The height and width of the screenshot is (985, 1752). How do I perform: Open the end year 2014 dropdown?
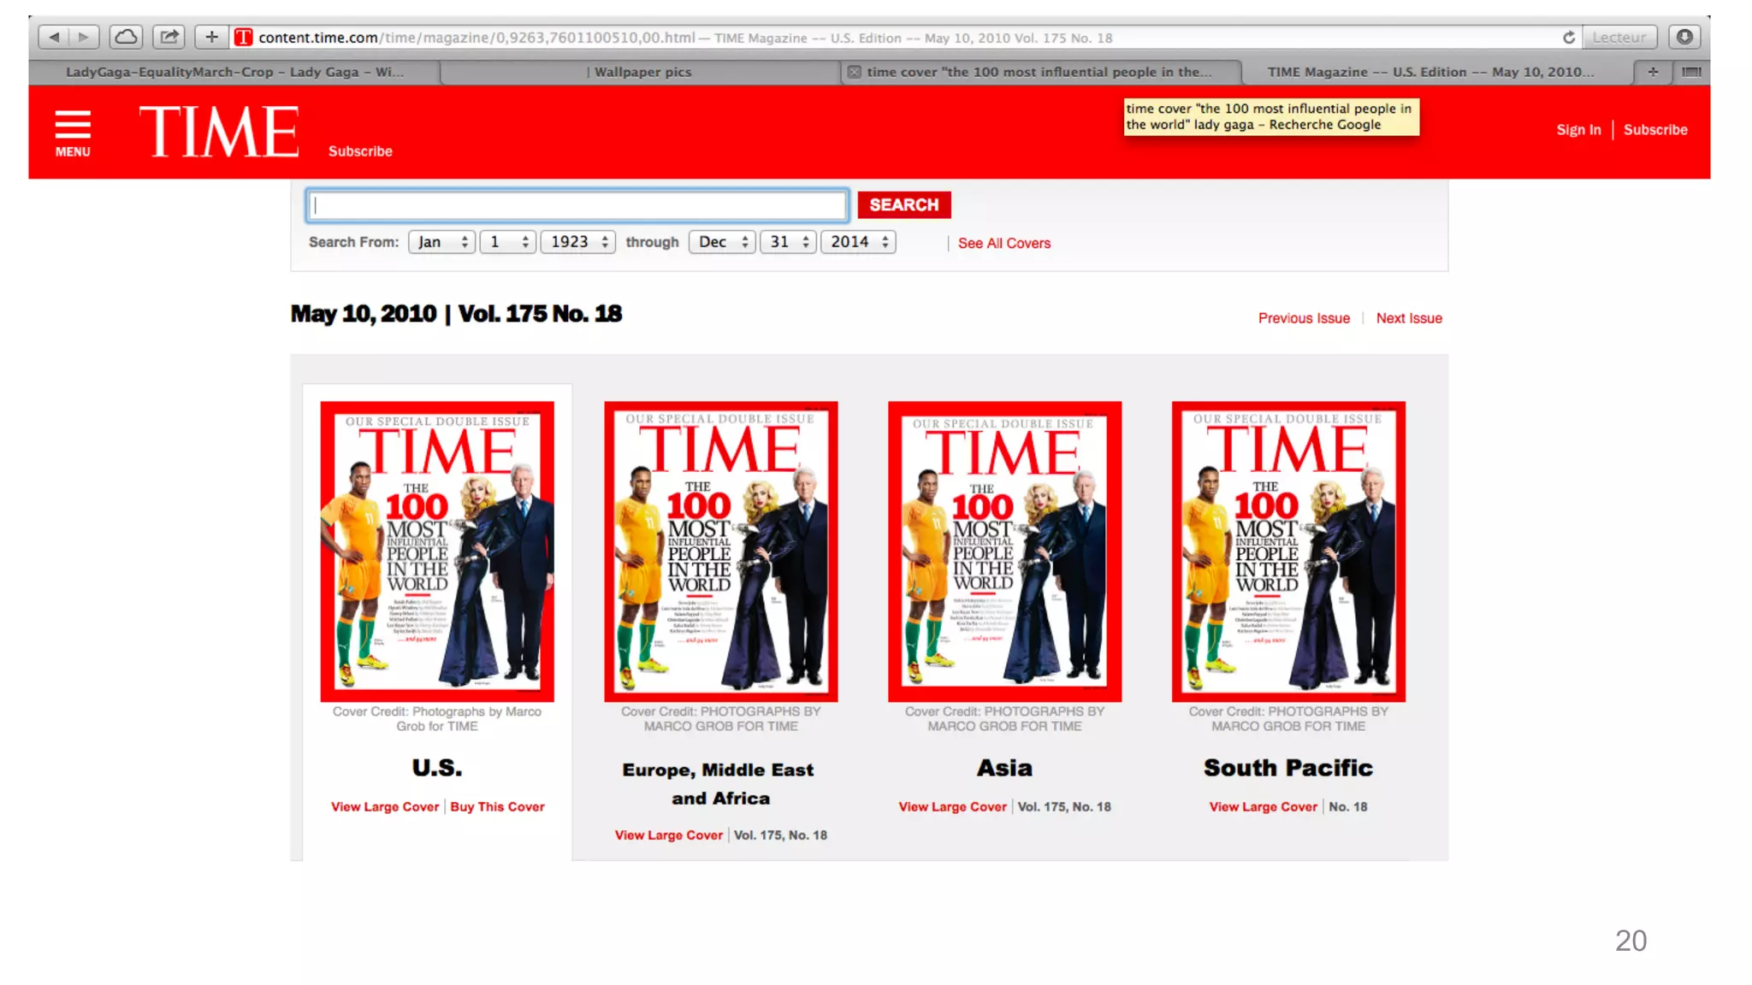coord(858,242)
